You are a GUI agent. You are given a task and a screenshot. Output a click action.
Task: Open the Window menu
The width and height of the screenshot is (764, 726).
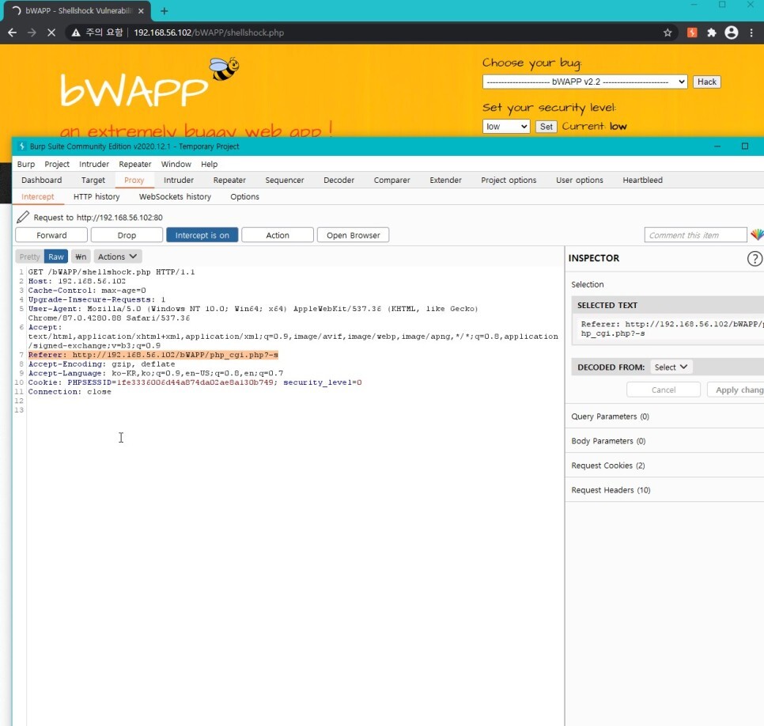(x=176, y=165)
